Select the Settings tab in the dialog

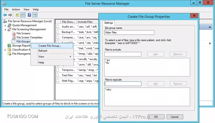click(x=108, y=23)
